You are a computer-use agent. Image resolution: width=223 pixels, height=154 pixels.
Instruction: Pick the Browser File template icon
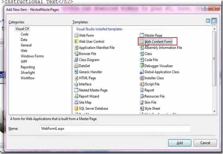point(76,53)
